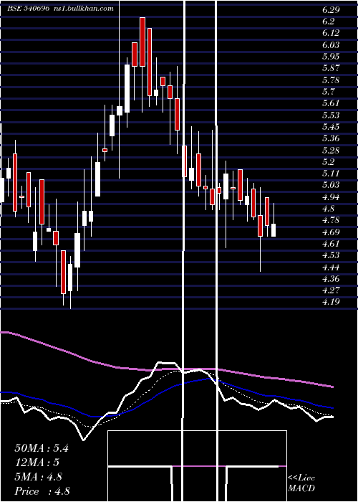Select the 5.28 price level
This screenshot has width=358, height=502.
[331, 150]
